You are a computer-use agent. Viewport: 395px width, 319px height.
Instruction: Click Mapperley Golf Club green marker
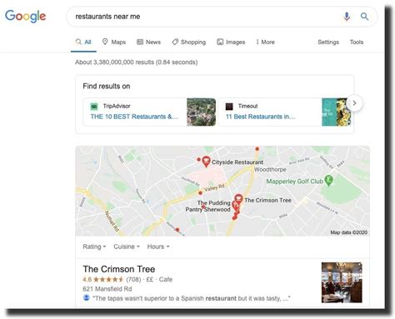click(x=329, y=181)
